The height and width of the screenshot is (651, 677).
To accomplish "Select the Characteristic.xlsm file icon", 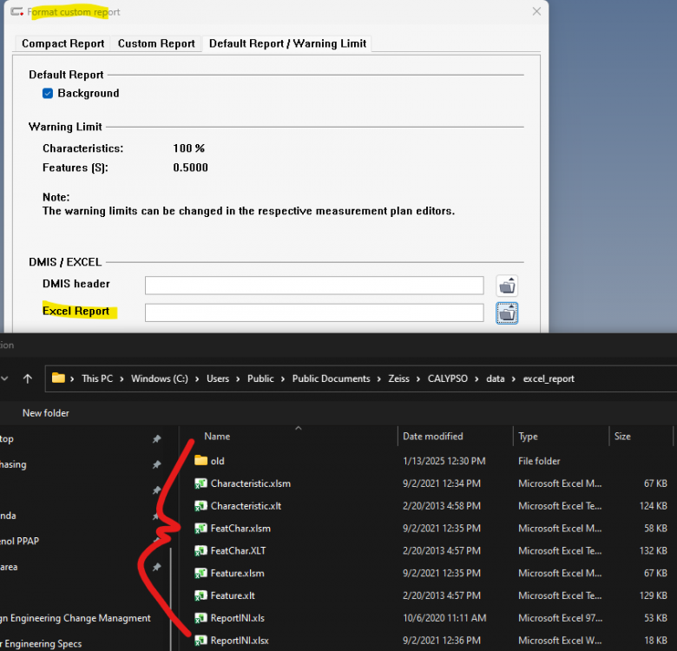I will click(x=200, y=483).
